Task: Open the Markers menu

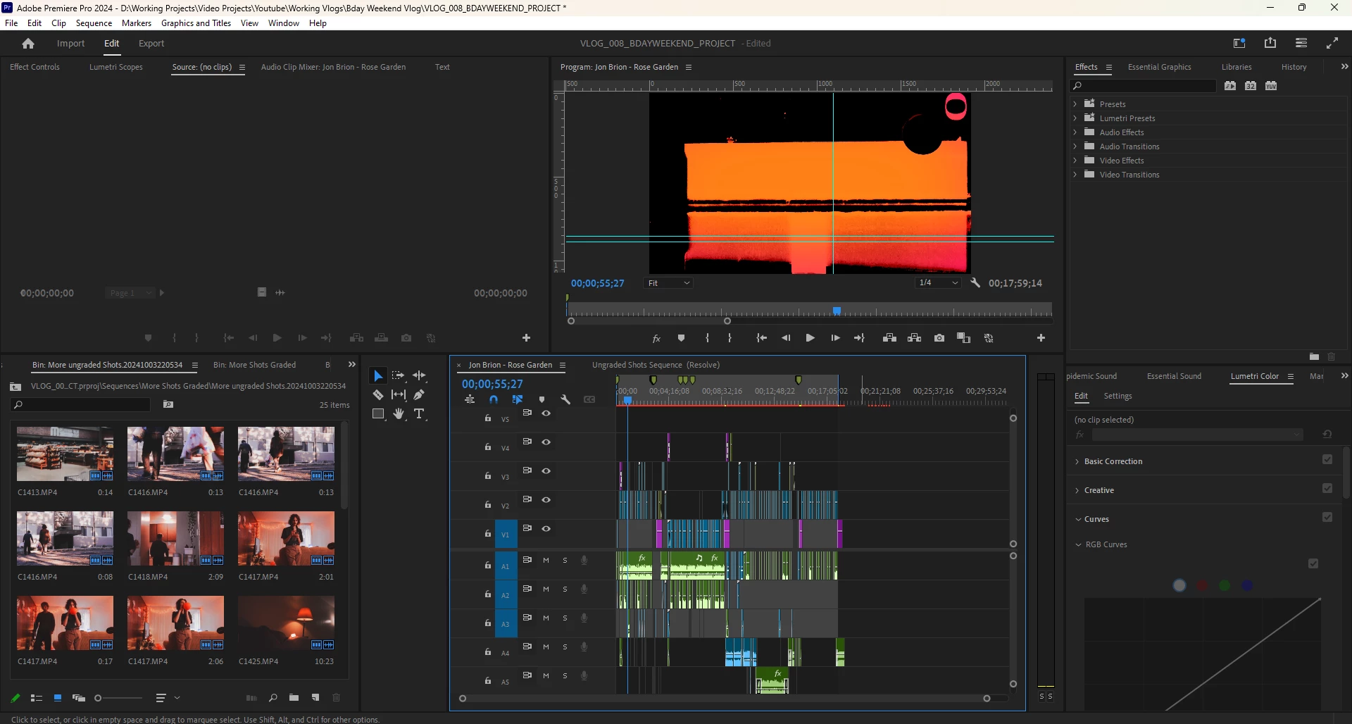Action: [137, 23]
